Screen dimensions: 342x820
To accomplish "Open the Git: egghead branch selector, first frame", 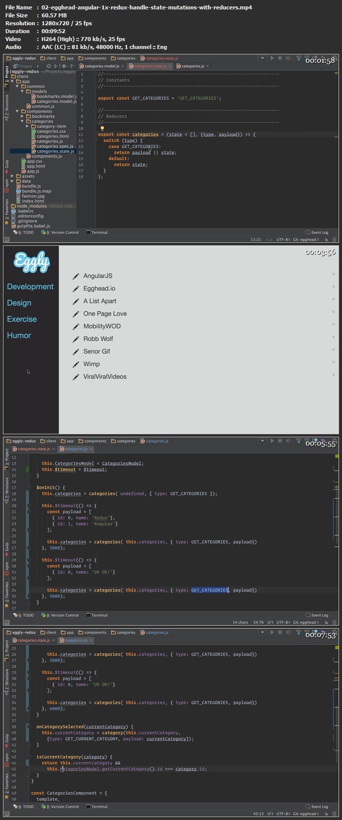I will pyautogui.click(x=305, y=239).
